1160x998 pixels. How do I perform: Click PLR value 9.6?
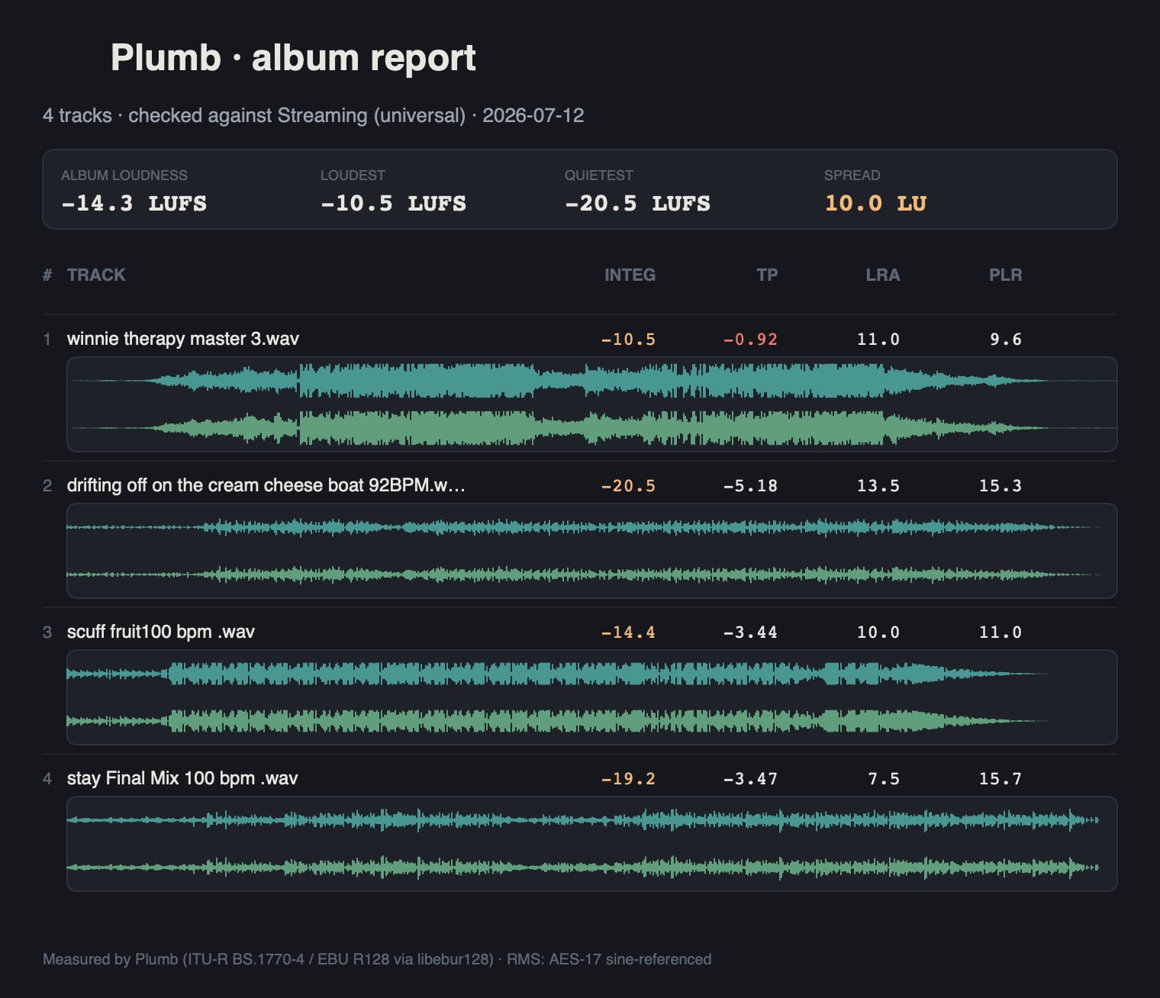coord(1006,340)
